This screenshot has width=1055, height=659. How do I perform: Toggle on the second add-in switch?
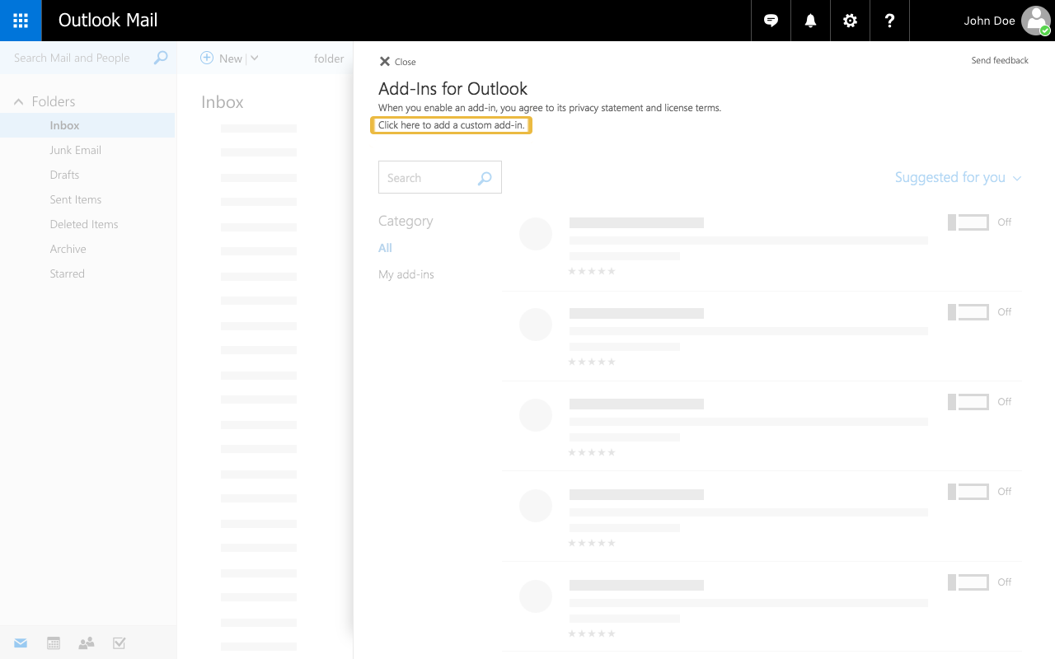tap(968, 312)
